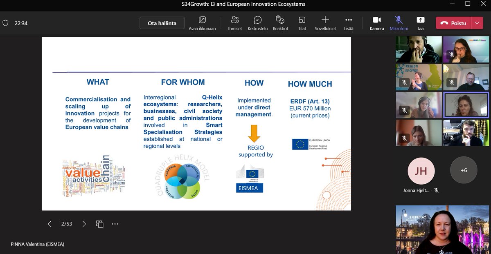The image size is (491, 254).
Task: Open the Keskustelu chat panel
Action: pos(257,23)
